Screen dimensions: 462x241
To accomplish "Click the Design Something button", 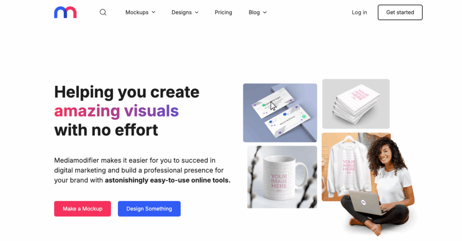I will pyautogui.click(x=149, y=209).
